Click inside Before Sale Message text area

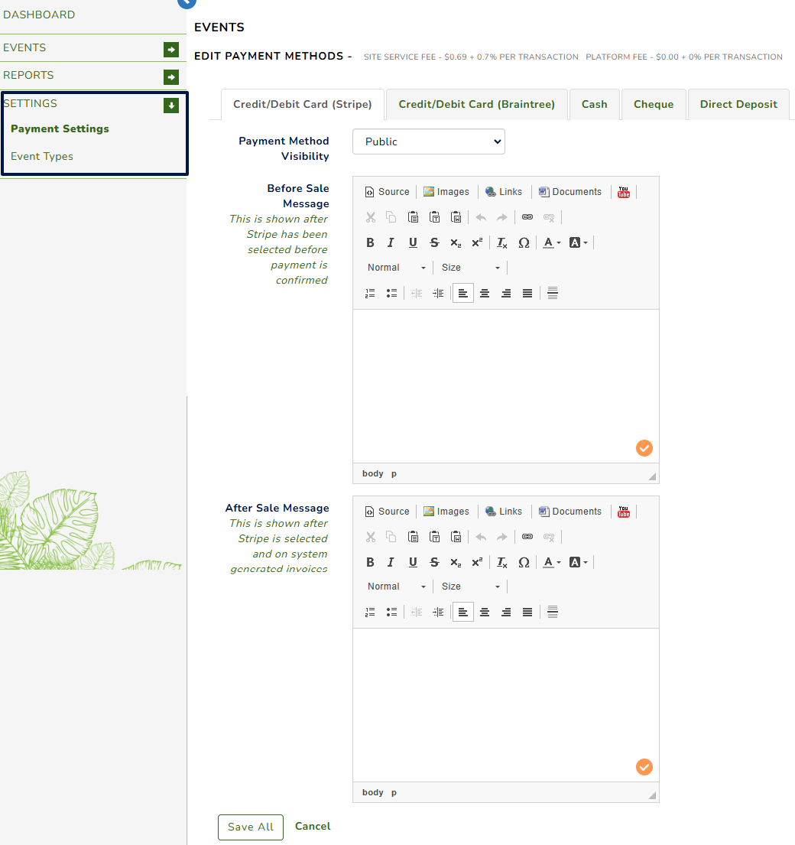505,382
